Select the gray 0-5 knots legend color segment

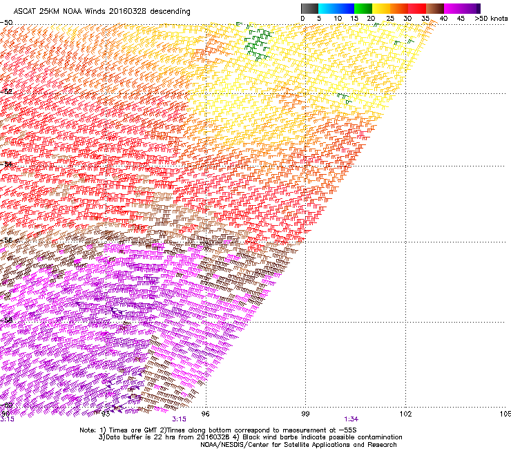309,8
